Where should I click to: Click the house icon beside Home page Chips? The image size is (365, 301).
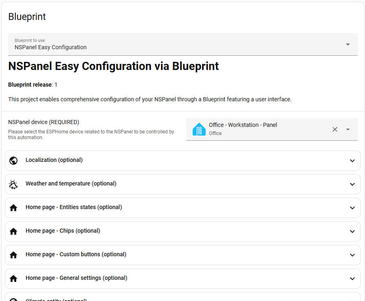pyautogui.click(x=13, y=231)
